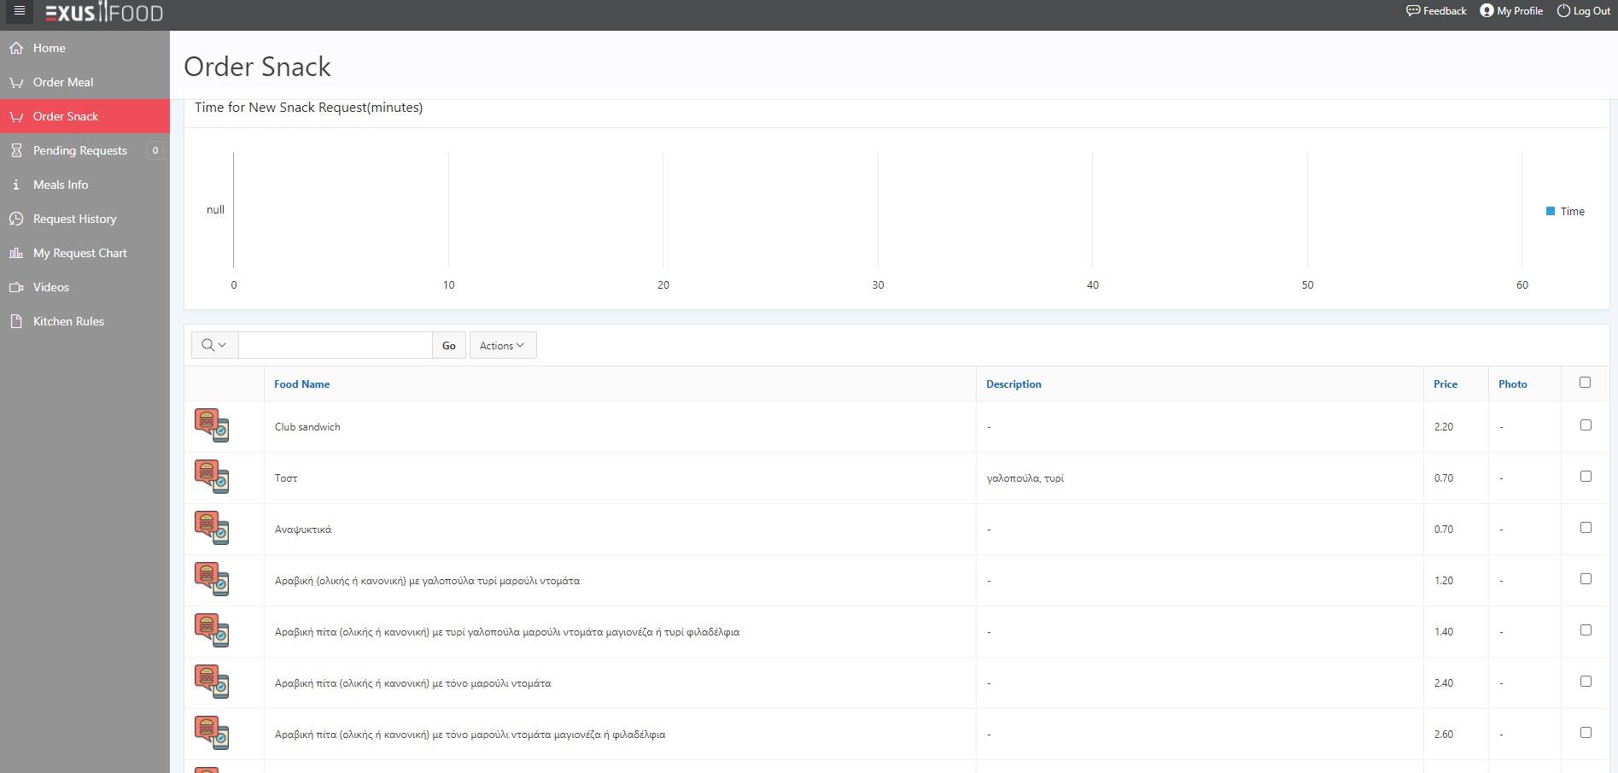Click the Club sandwich snack icon
Image resolution: width=1618 pixels, height=773 pixels.
point(211,425)
